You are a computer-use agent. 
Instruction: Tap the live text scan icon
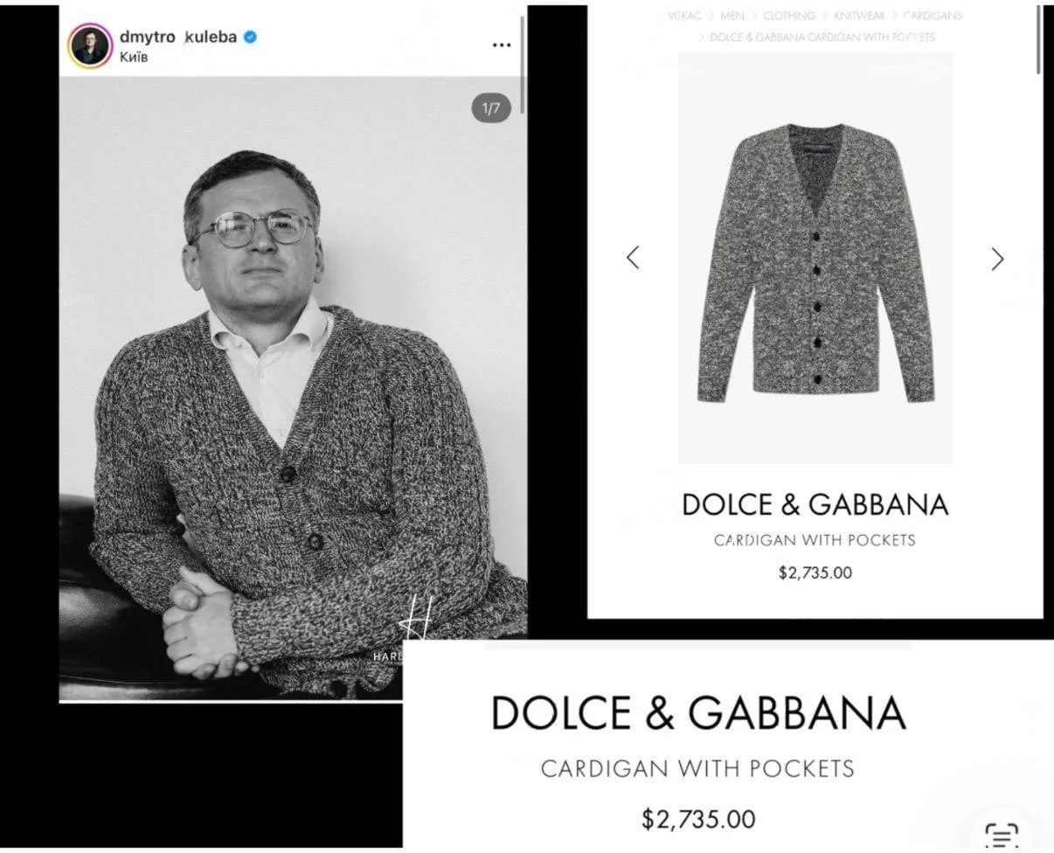(1001, 835)
